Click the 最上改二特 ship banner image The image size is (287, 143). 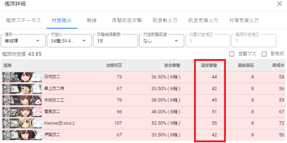click(22, 89)
